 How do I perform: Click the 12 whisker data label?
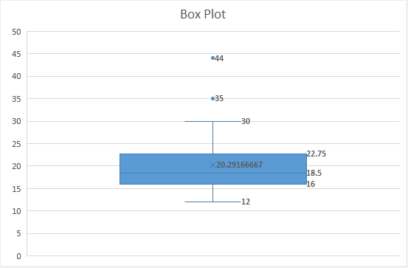(246, 202)
